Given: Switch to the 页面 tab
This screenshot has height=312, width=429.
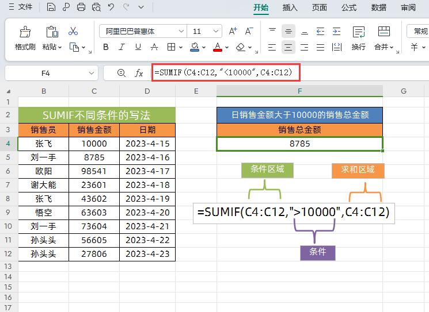Looking at the screenshot, I should [x=320, y=7].
